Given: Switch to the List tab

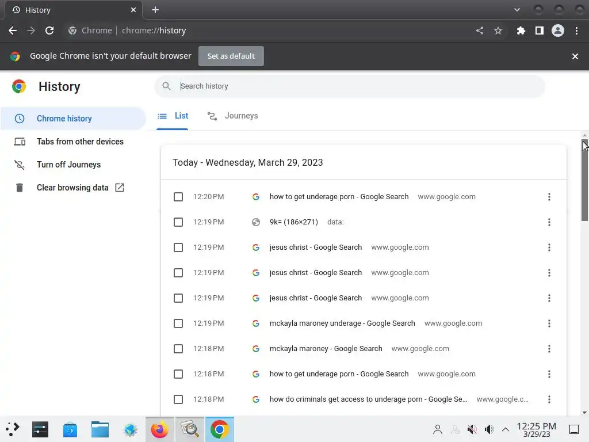Looking at the screenshot, I should [x=173, y=116].
